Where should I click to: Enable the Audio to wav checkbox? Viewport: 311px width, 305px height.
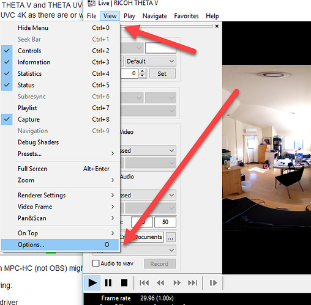[x=96, y=263]
